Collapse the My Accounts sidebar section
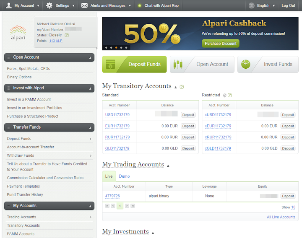This screenshot has height=238, width=302. click(x=90, y=206)
